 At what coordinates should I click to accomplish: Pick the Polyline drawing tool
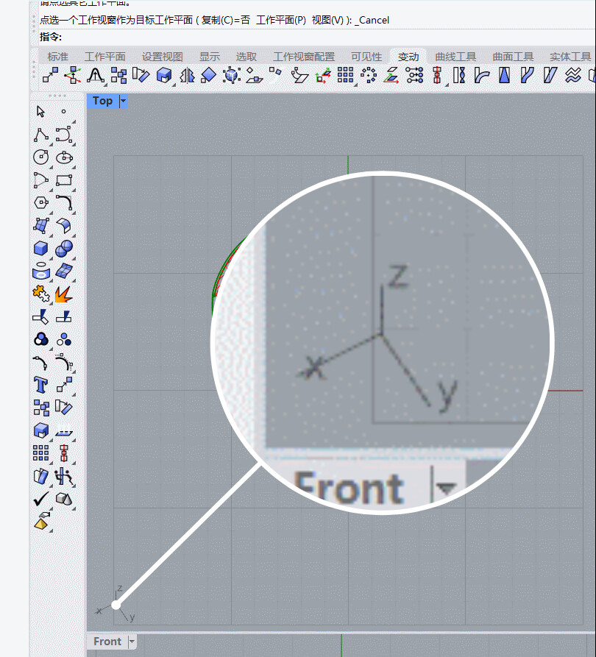[x=40, y=135]
